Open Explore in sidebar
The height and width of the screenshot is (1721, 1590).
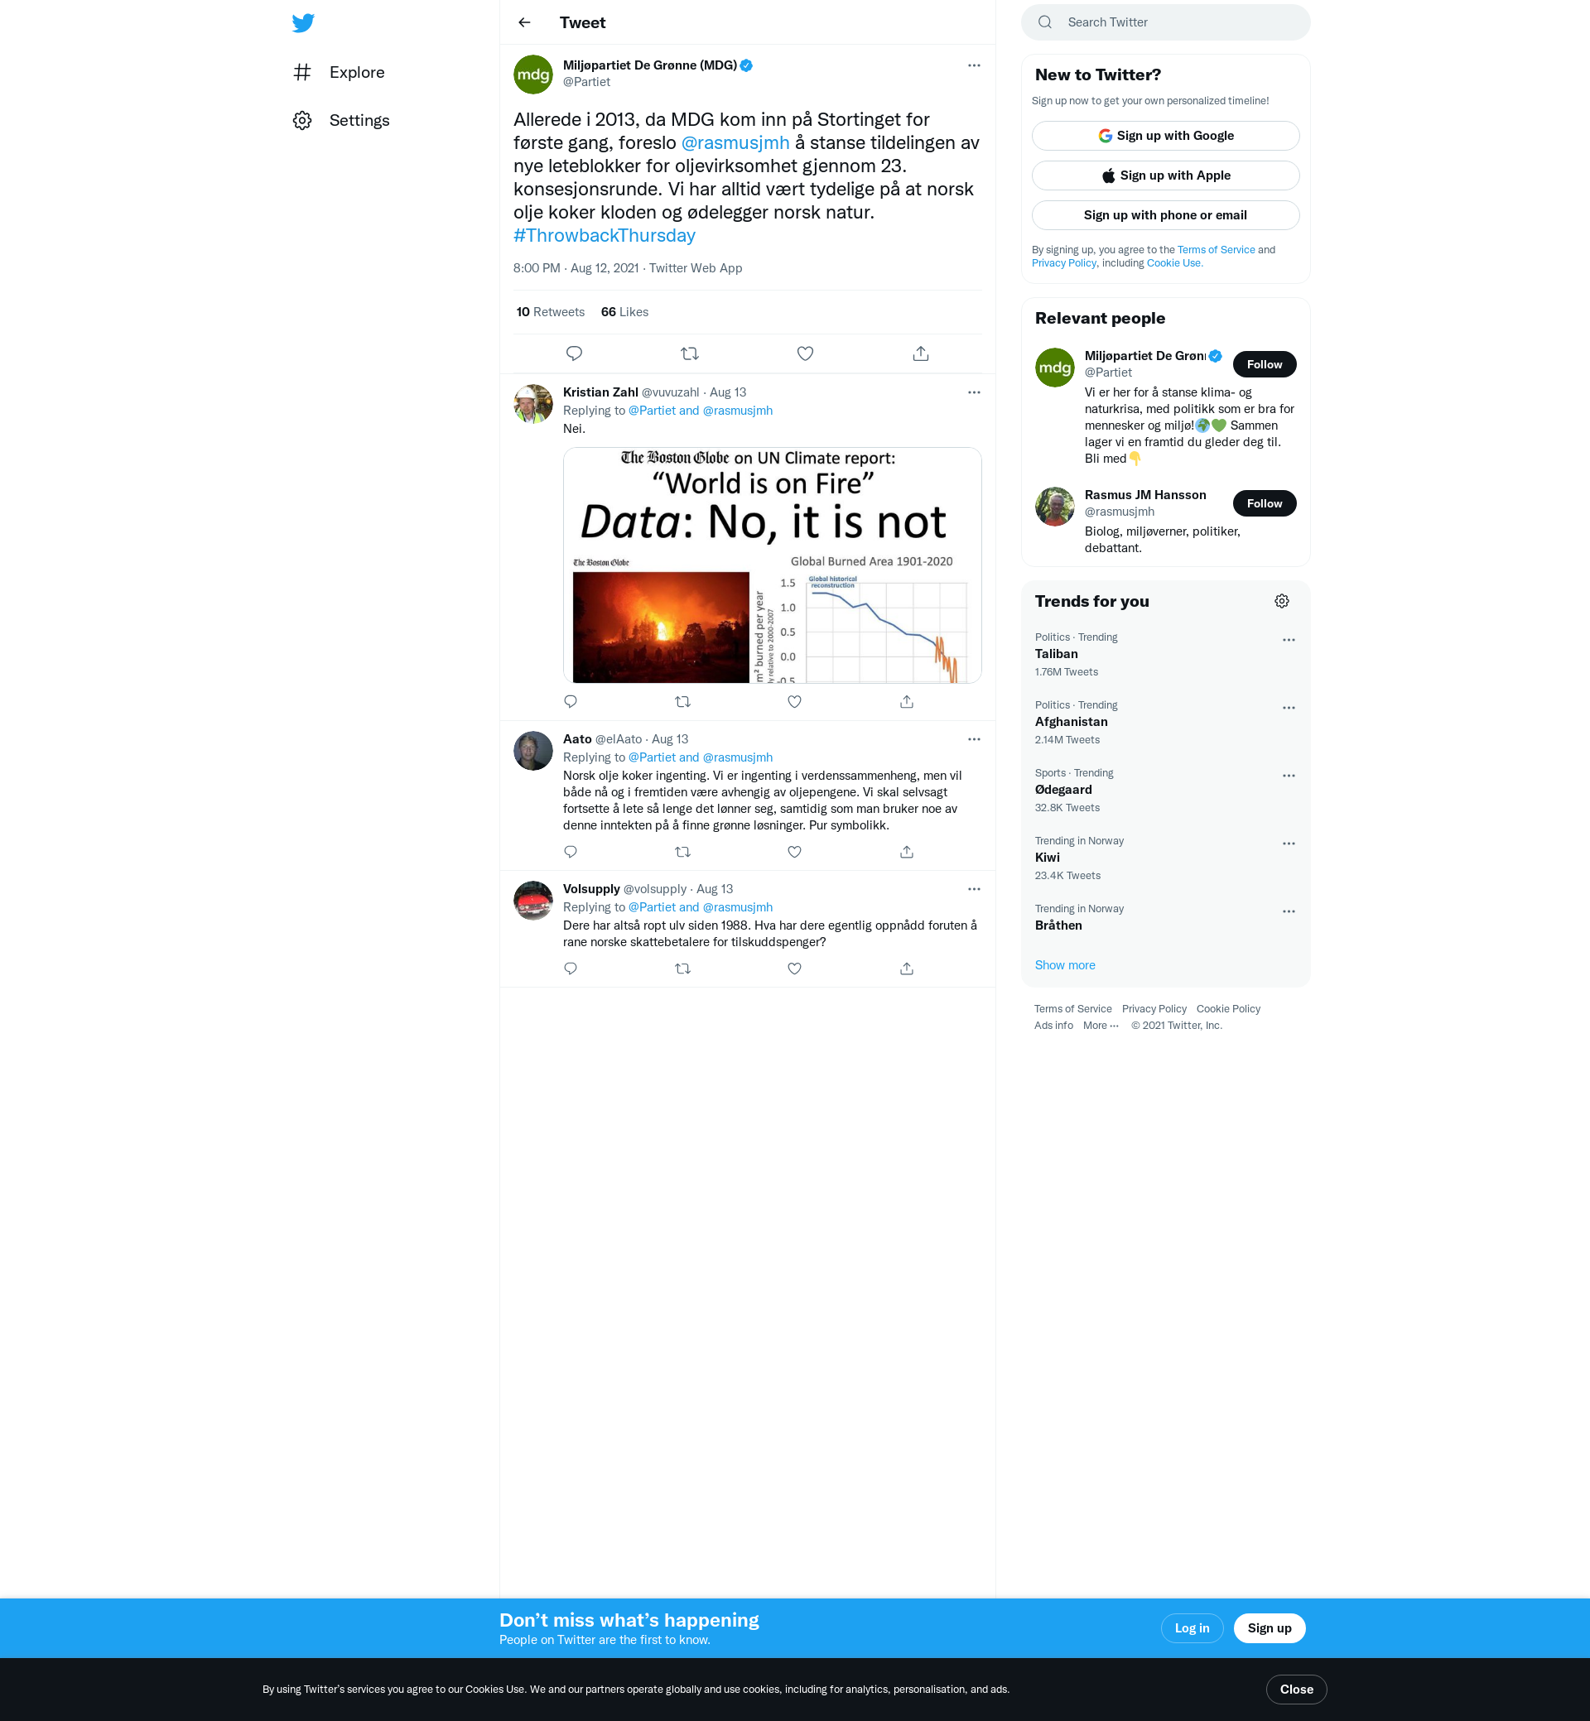[356, 72]
